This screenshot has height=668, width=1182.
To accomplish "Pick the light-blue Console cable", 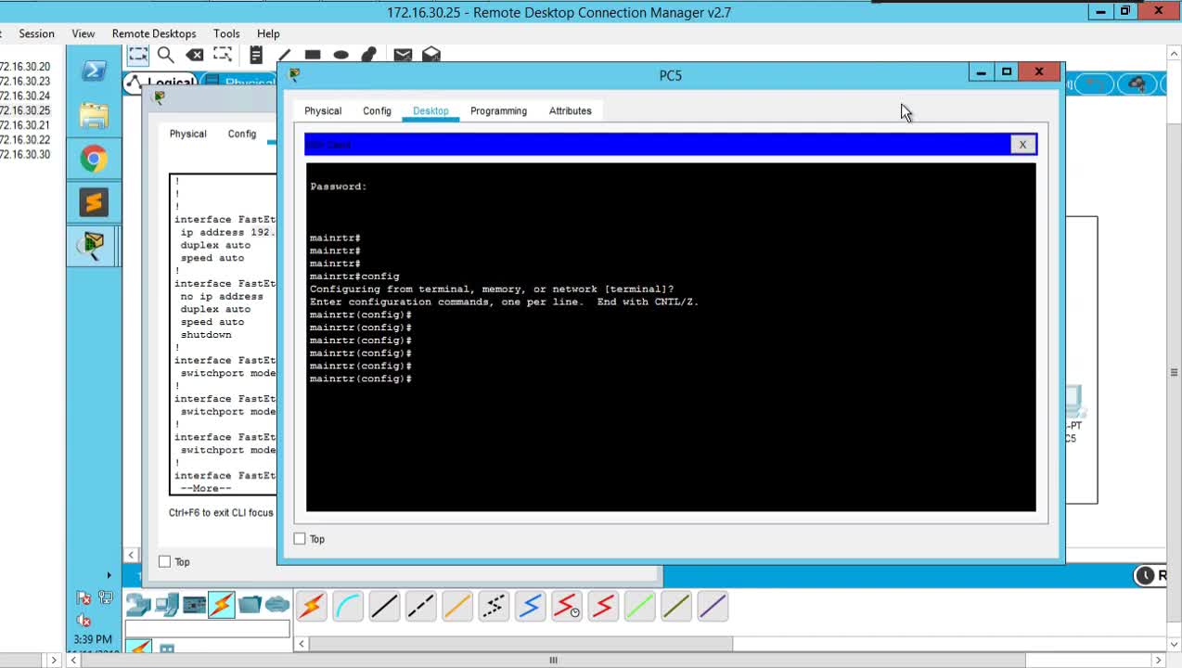I will [348, 607].
